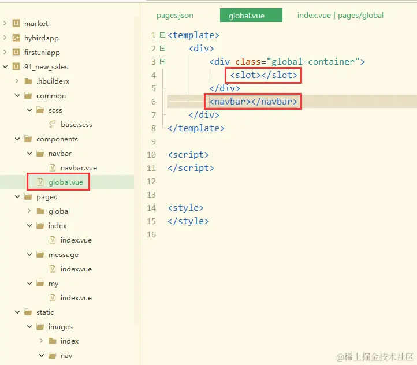Viewport: 417px width, 365px height.
Task: Click the navbar folder icon
Action: pyautogui.click(x=40, y=154)
